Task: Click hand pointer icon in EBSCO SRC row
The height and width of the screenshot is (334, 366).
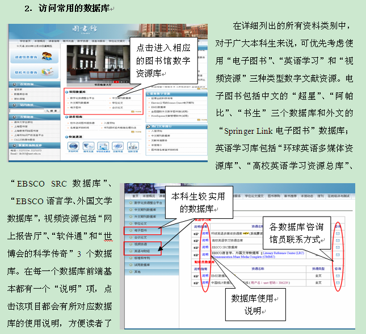Action: (196, 248)
